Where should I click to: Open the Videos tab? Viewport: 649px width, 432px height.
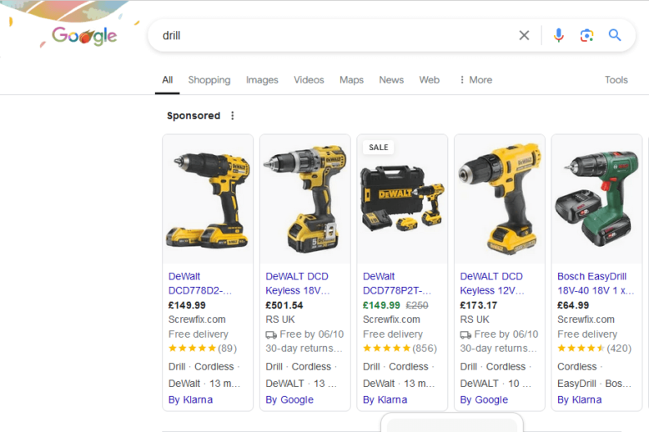pyautogui.click(x=309, y=80)
